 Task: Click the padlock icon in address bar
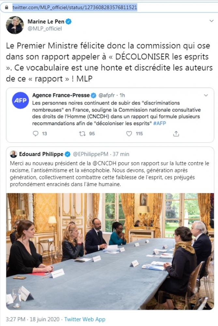point(7,7)
